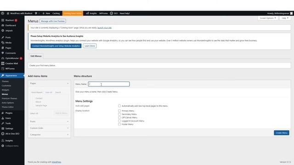Viewport: 294px width, 165px height.
Task: Click the user avatar beside the Howdy greeting
Action: (291, 13)
